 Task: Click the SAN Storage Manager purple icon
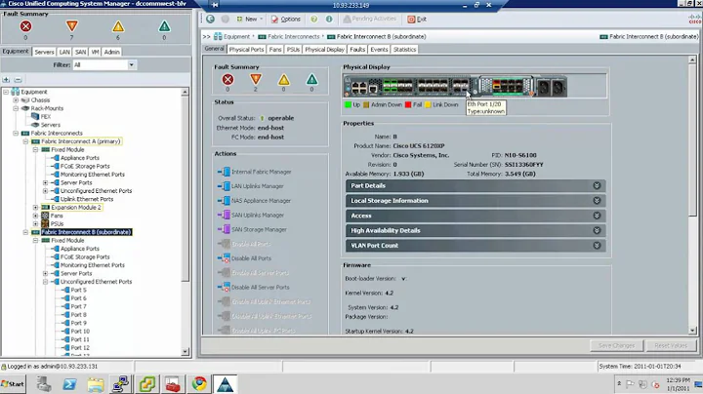tap(224, 229)
